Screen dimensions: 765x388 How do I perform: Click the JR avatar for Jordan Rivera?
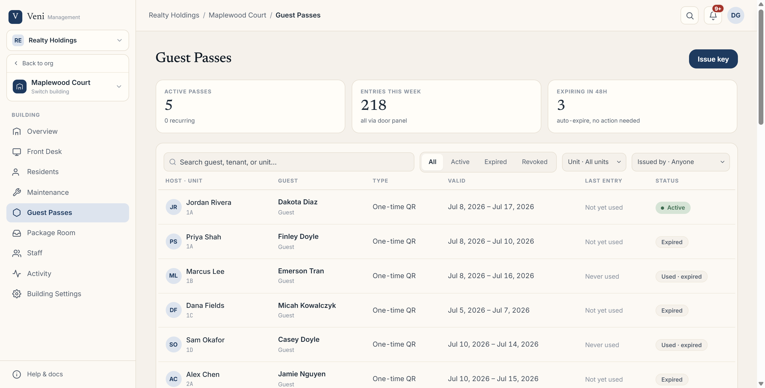click(173, 207)
